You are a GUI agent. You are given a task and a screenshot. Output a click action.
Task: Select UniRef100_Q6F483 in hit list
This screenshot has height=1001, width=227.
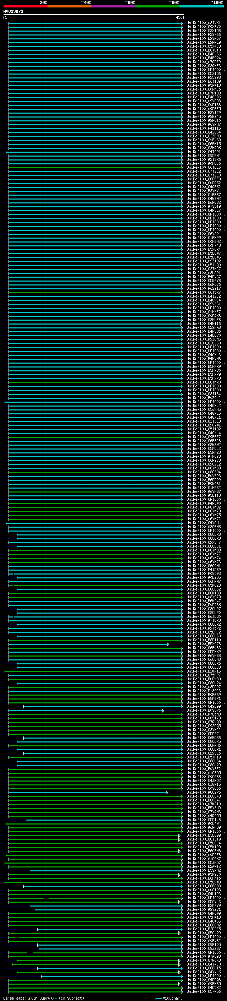(203, 648)
